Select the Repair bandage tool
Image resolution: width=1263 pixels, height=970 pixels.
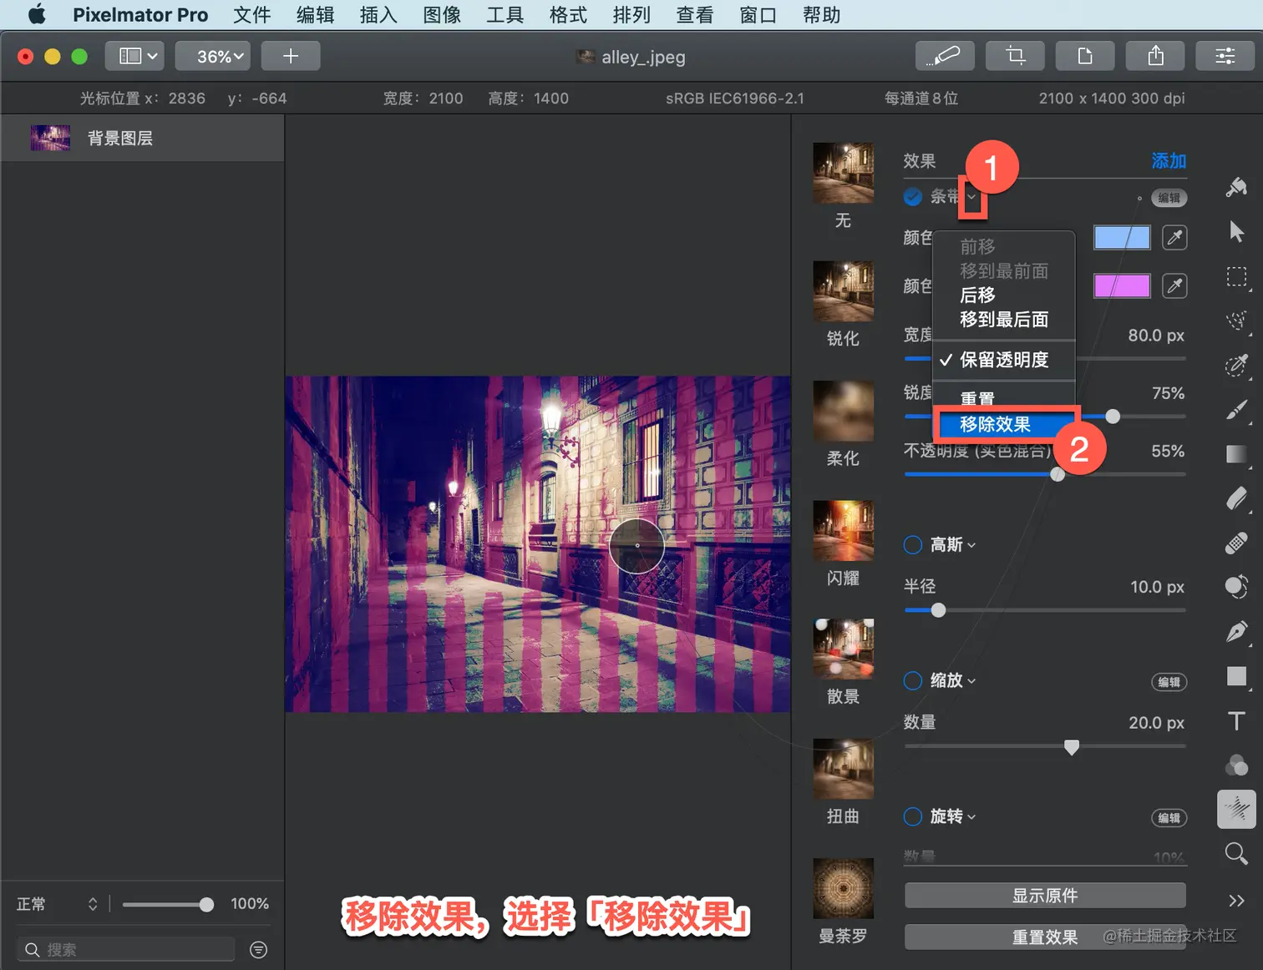pos(1236,543)
